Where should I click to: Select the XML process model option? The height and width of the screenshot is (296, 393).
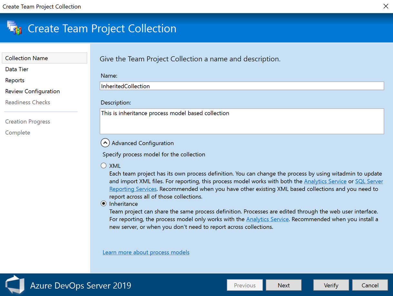[x=104, y=166]
